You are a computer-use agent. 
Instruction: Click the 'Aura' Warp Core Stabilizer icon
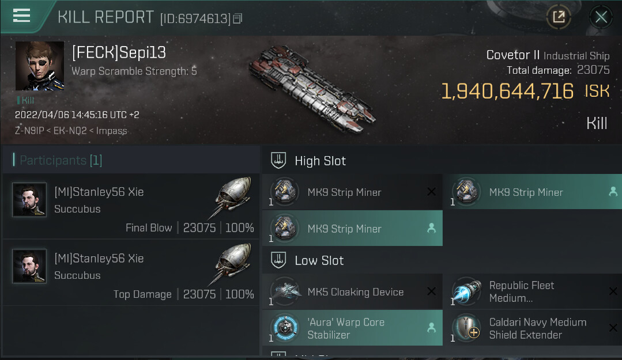pyautogui.click(x=285, y=328)
